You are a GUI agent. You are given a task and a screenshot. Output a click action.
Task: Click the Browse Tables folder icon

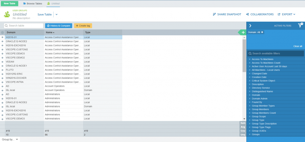pos(24,4)
